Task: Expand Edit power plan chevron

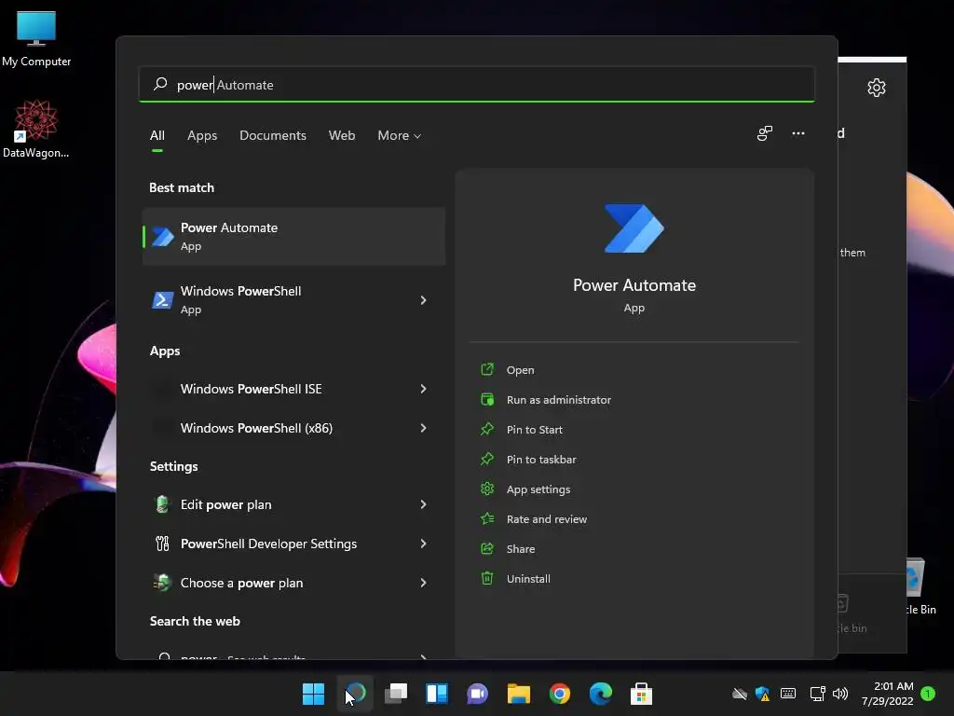Action: pyautogui.click(x=424, y=504)
